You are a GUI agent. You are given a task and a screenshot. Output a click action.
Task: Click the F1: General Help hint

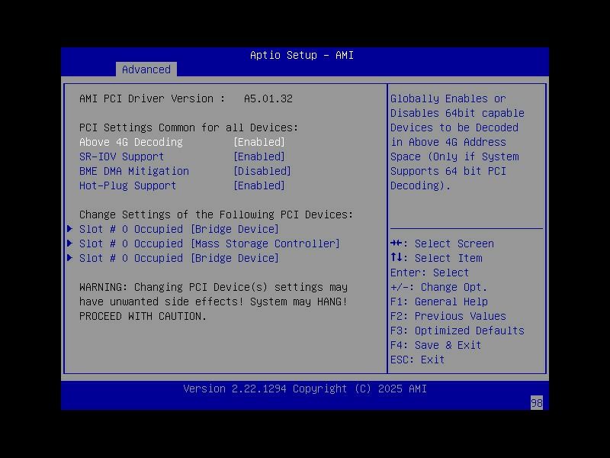point(439,302)
